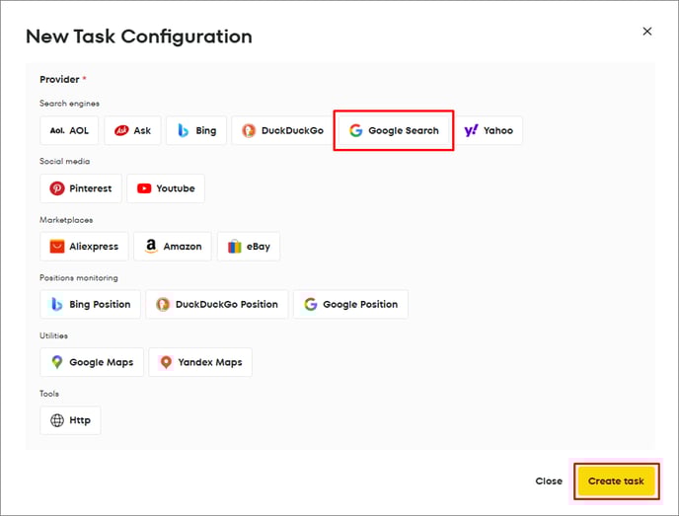The image size is (679, 516).
Task: Close the New Task Configuration dialog
Action: click(x=647, y=32)
